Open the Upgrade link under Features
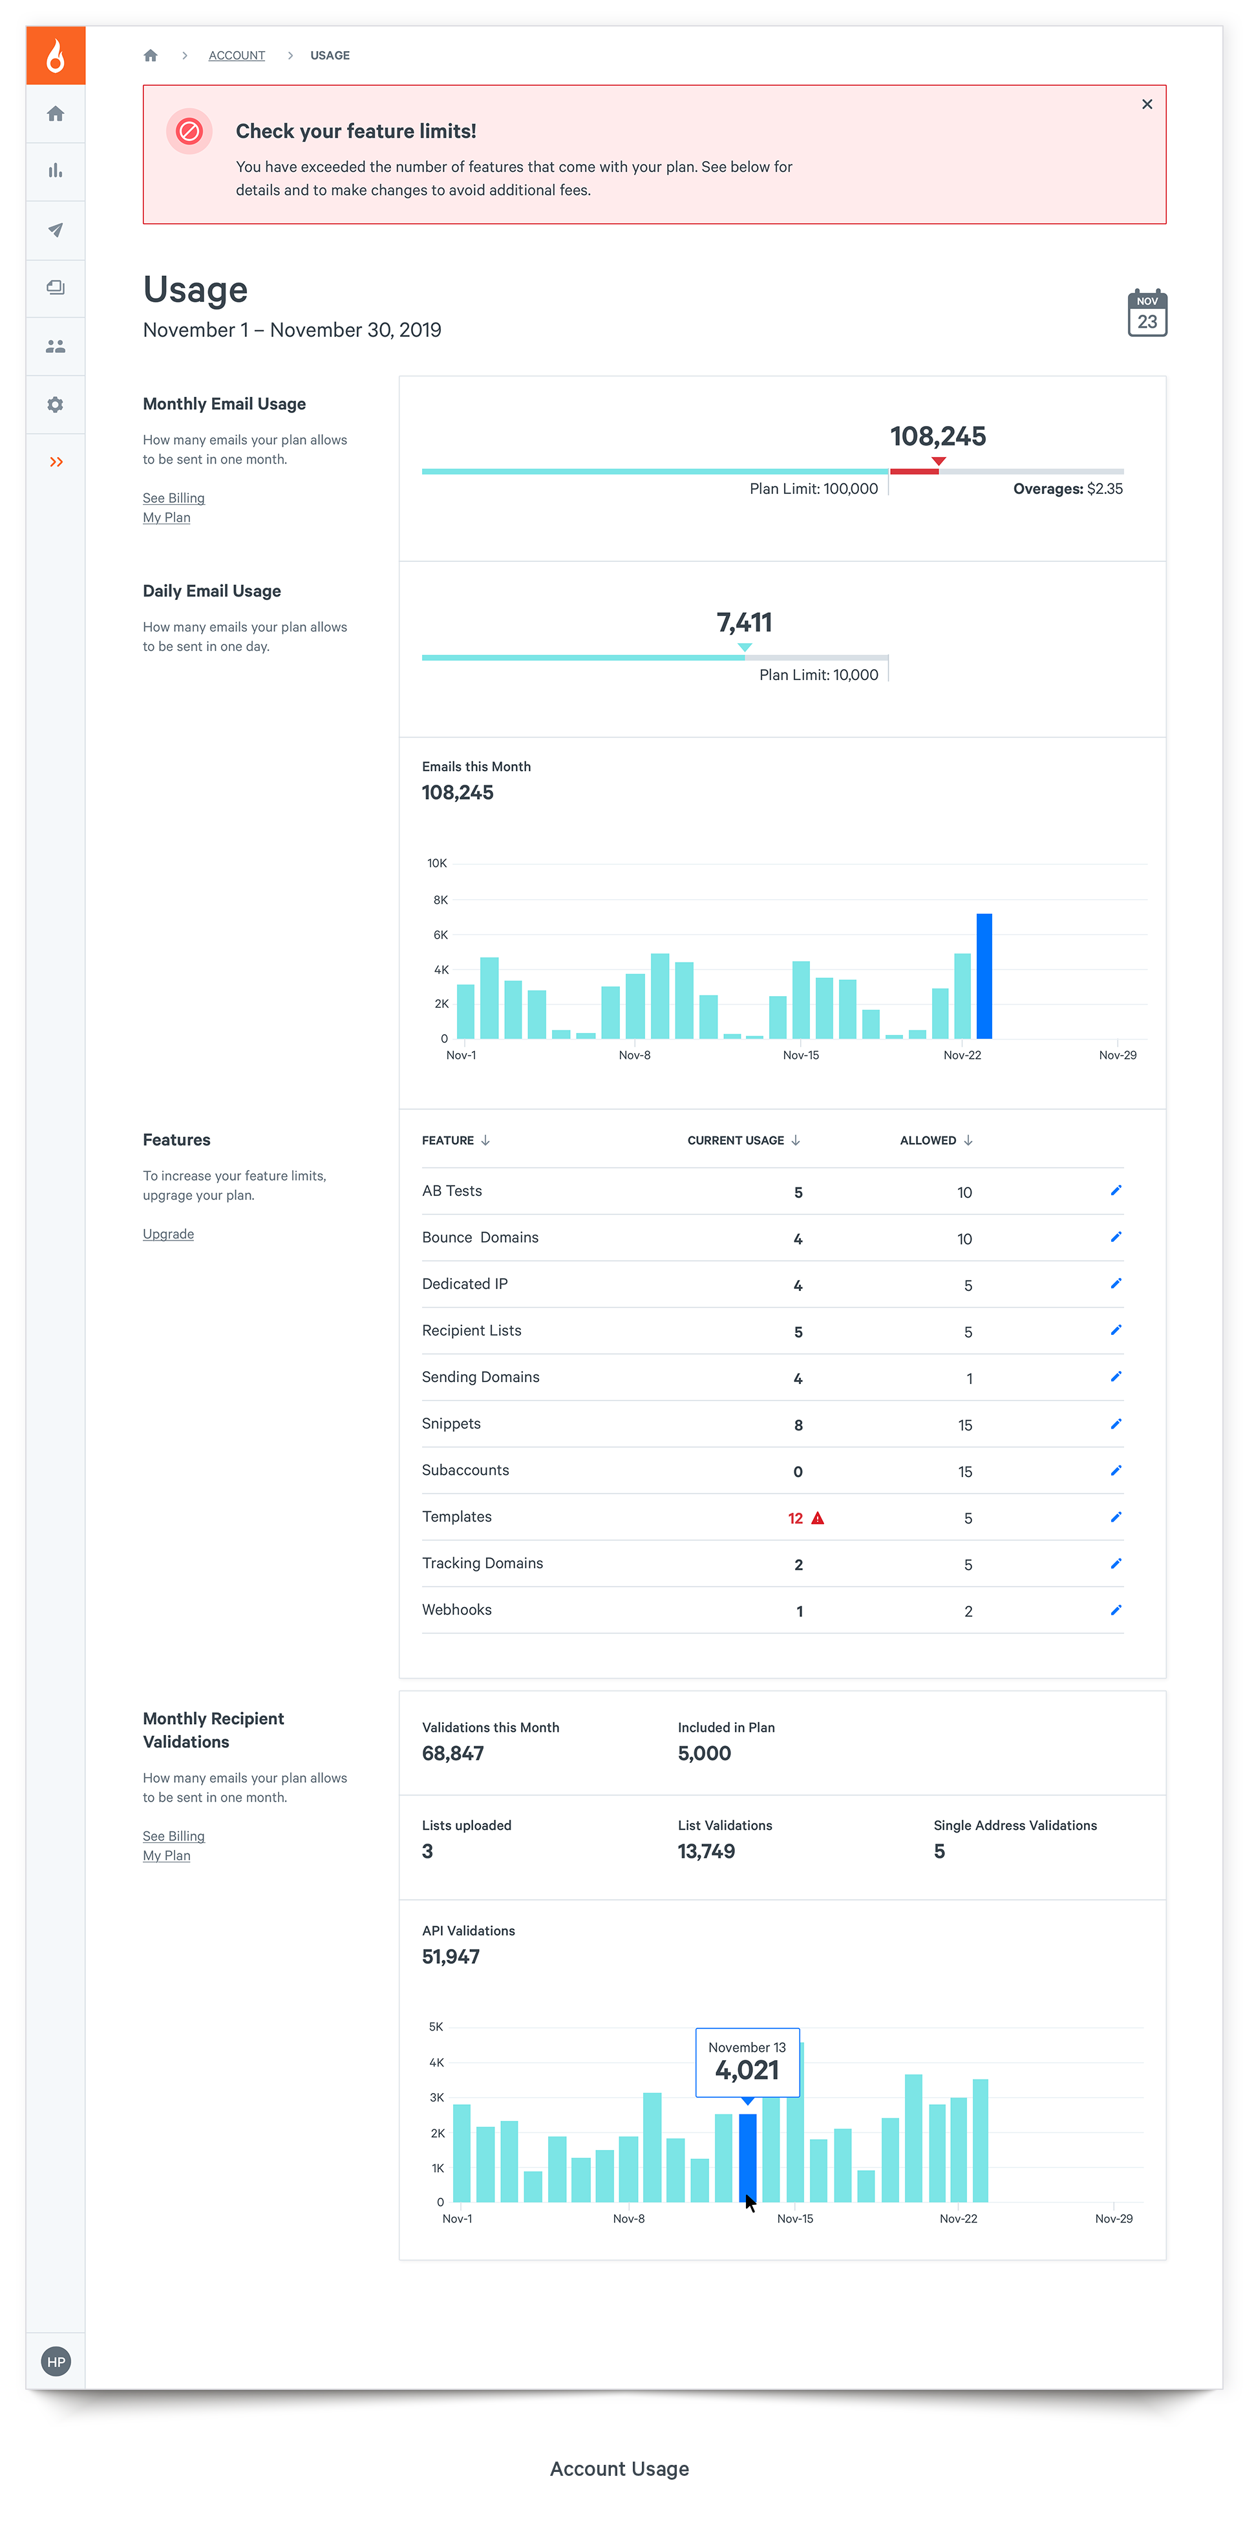Screen dimensions: 1254x2534 [168, 1233]
